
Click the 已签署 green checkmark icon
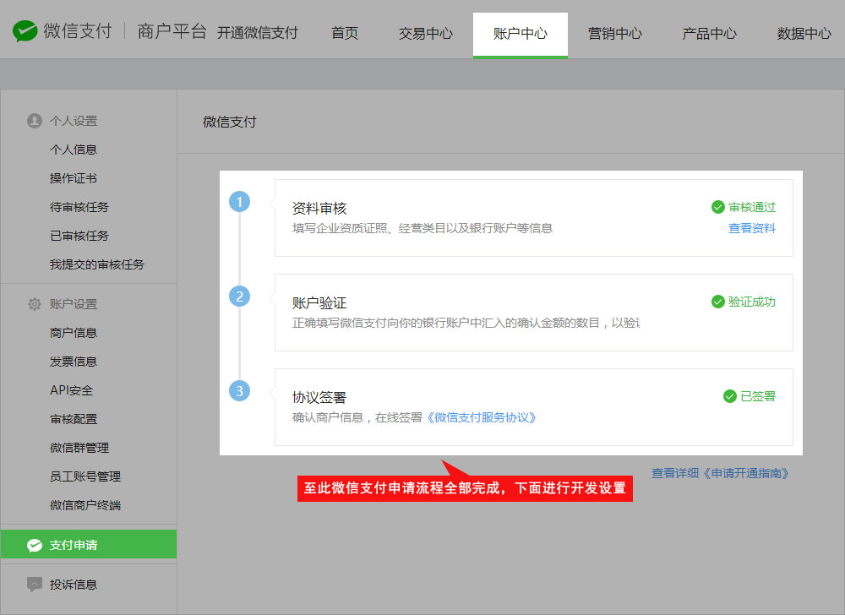click(x=730, y=396)
